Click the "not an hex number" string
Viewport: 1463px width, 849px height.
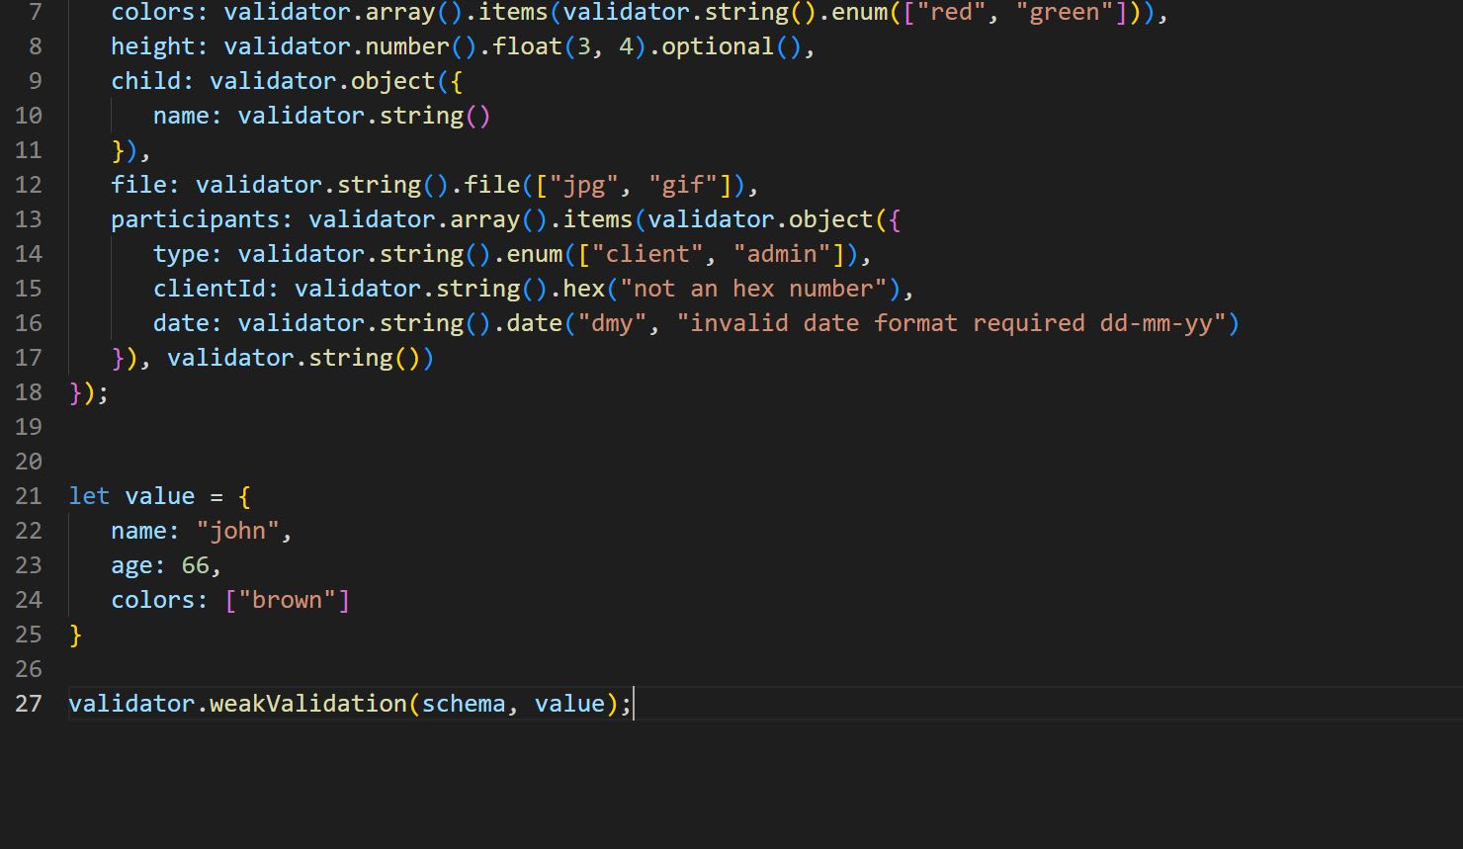pos(754,289)
